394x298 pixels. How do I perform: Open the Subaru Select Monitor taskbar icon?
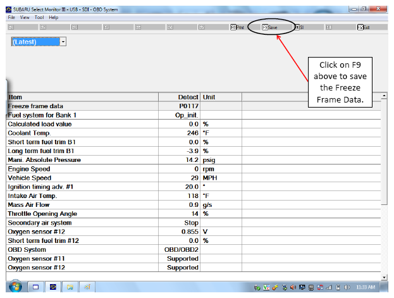tap(53, 287)
